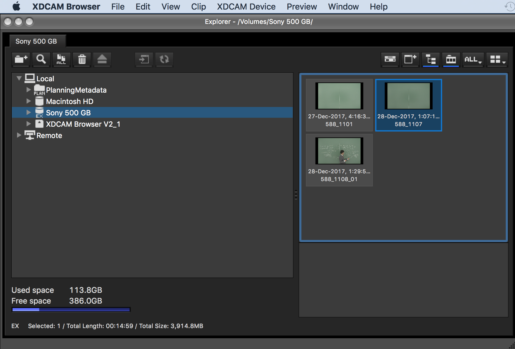The width and height of the screenshot is (515, 349).
Task: Select clip thumbnail 588_1107
Action: click(409, 105)
